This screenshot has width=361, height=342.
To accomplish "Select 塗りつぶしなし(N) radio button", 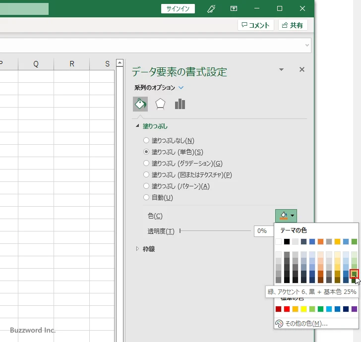I will point(146,140).
